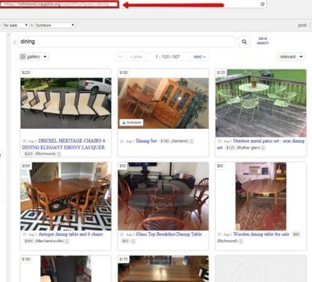
Task: Hide the Glass Top Breakfast Table posting
Action: coord(133,241)
